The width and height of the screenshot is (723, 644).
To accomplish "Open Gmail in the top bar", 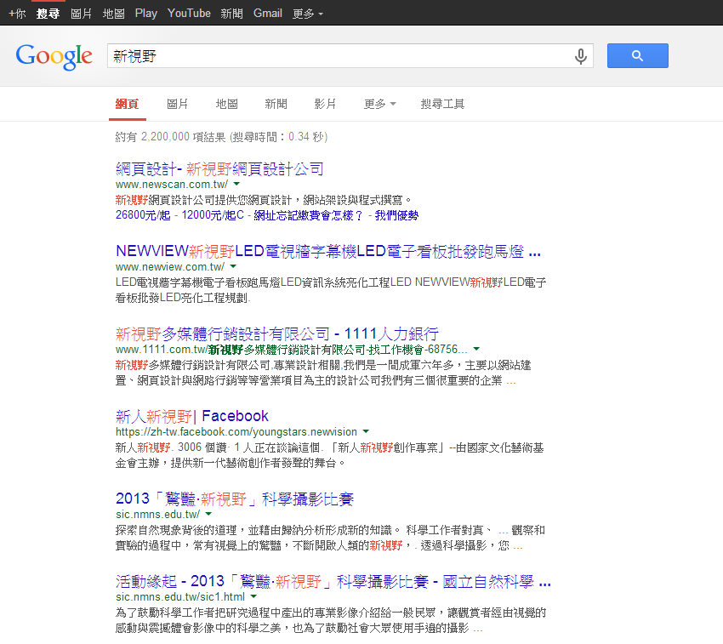I will tap(267, 14).
